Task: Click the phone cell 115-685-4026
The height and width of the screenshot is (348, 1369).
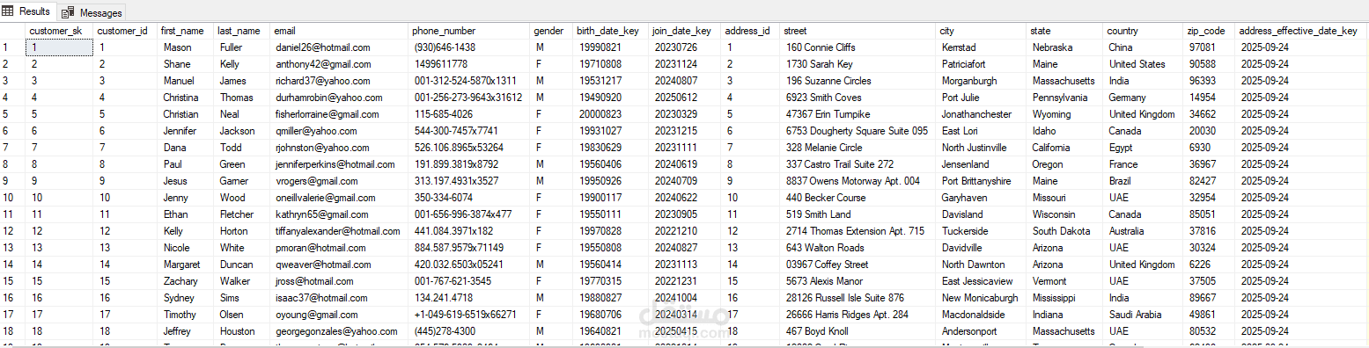Action: (469, 114)
